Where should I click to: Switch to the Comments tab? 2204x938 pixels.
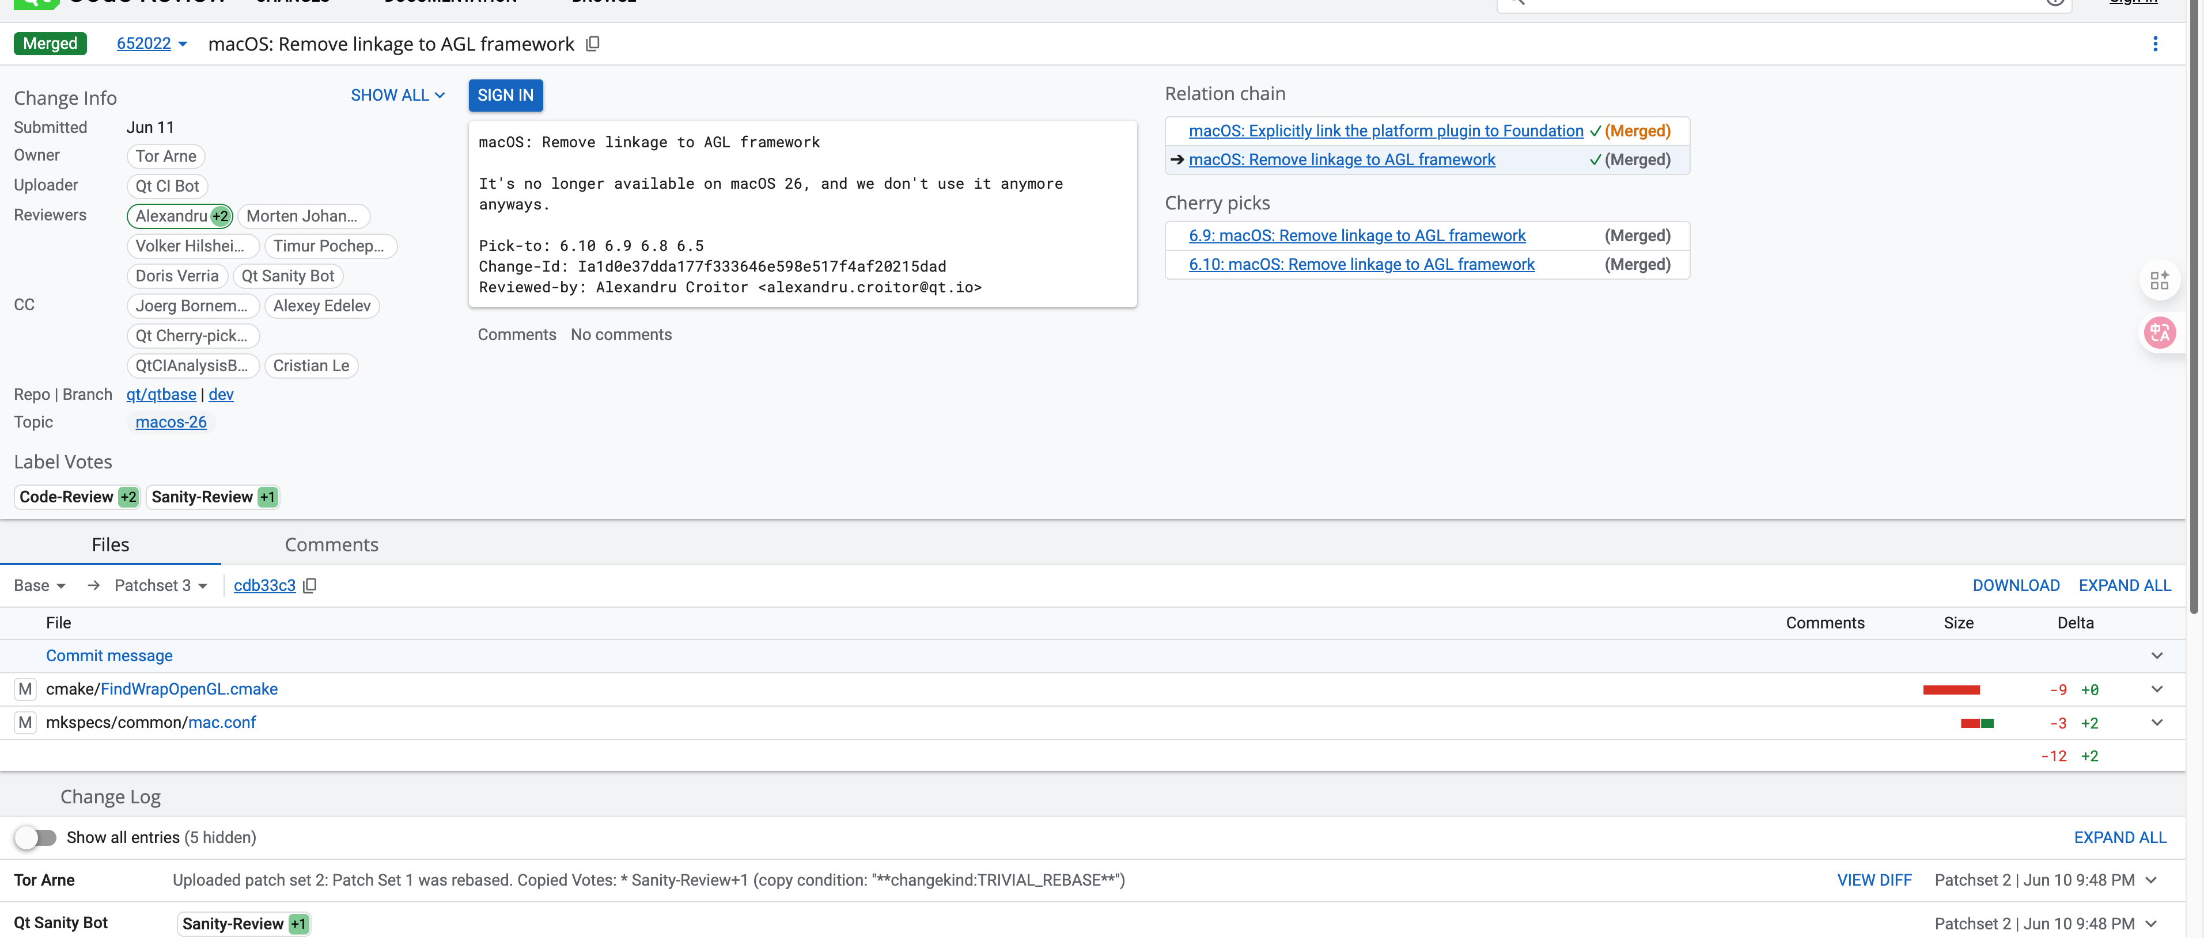pos(331,544)
